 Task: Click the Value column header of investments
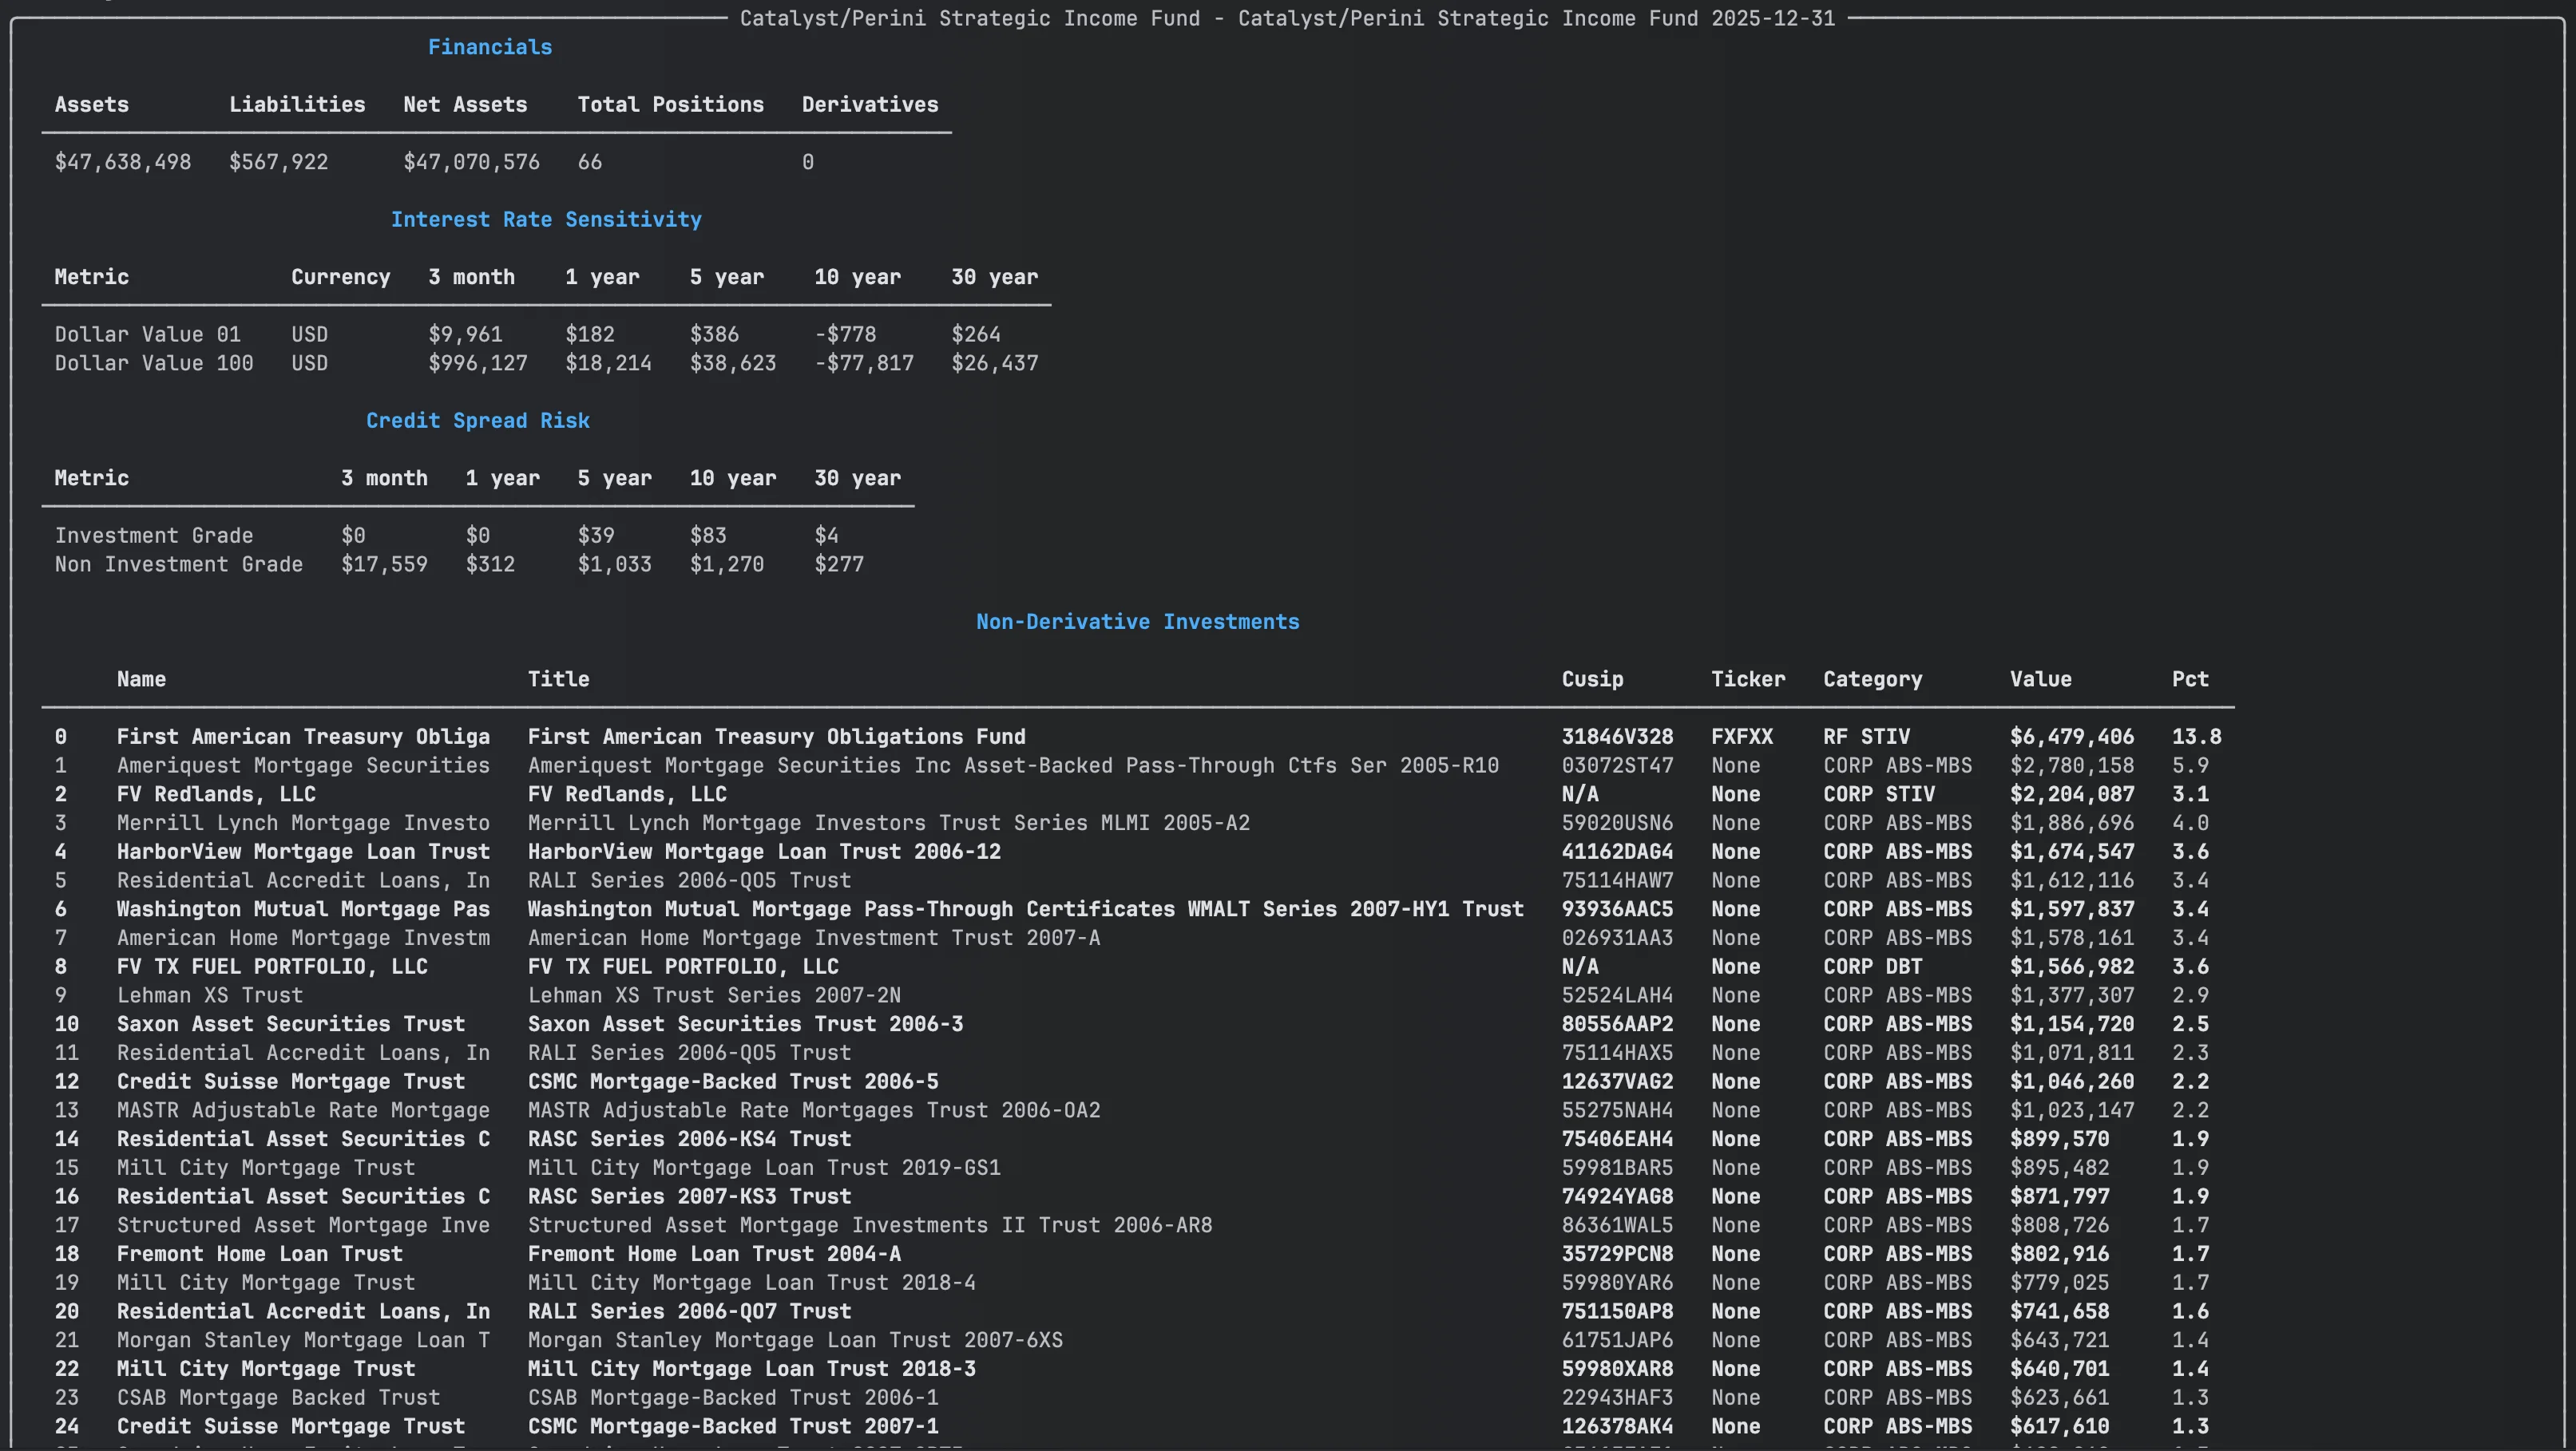2041,679
